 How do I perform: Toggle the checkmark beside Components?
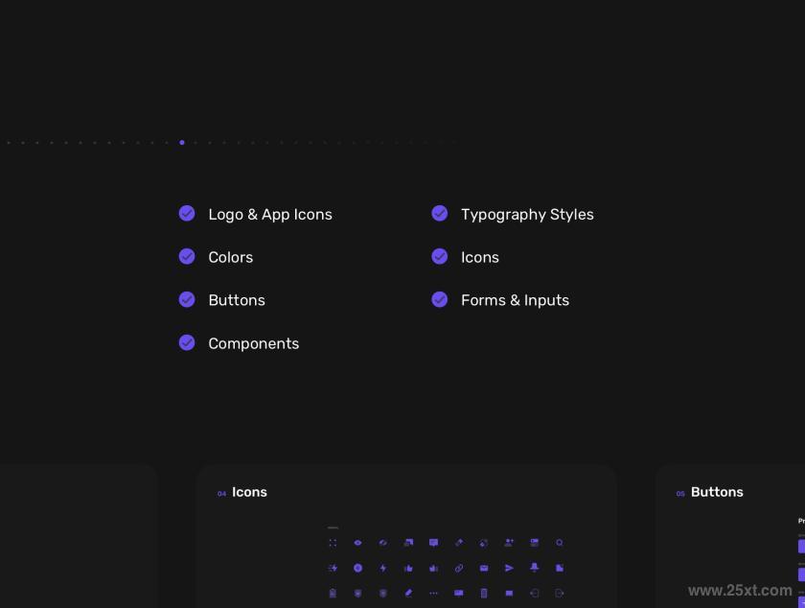click(187, 342)
